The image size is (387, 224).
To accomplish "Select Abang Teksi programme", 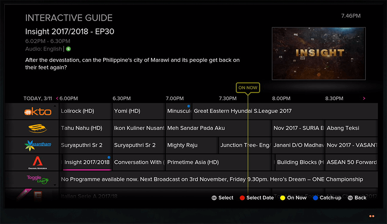I will coord(351,128).
